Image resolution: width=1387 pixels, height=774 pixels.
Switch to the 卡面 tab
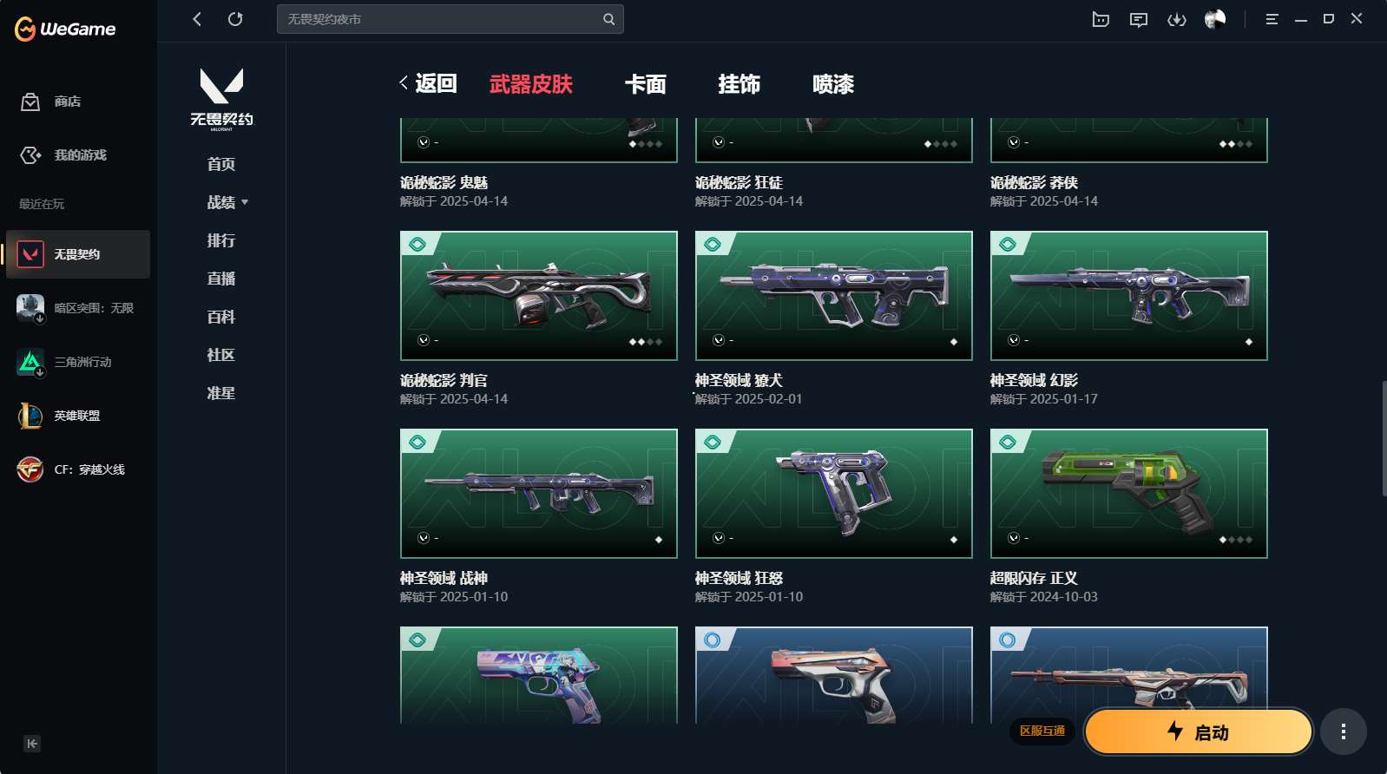(x=646, y=84)
